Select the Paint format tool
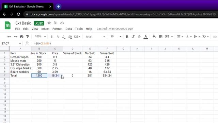This screenshot has height=123, width=218. [x=28, y=37]
